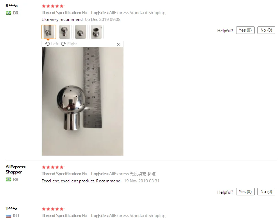The image size is (278, 218).
Task: Rotate the review photo left
Action: (51, 44)
